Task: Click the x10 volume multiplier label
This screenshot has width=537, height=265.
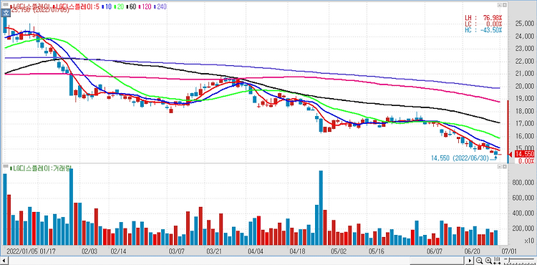Action: pos(528,241)
